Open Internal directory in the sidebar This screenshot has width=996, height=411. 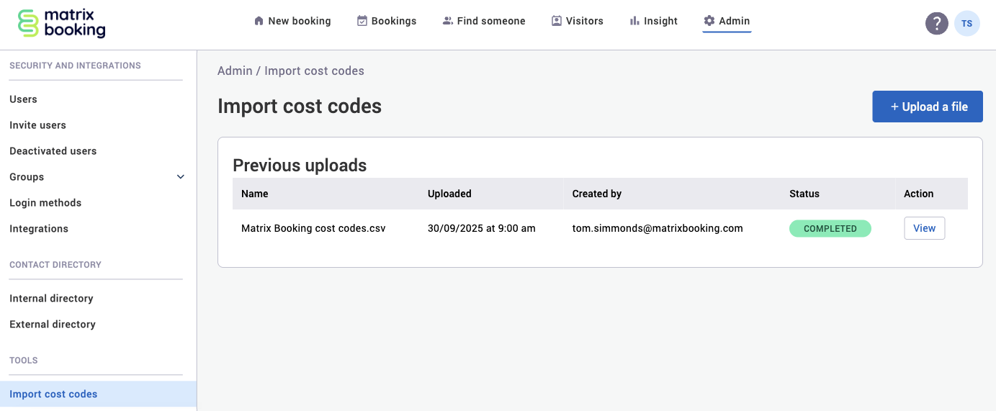51,298
